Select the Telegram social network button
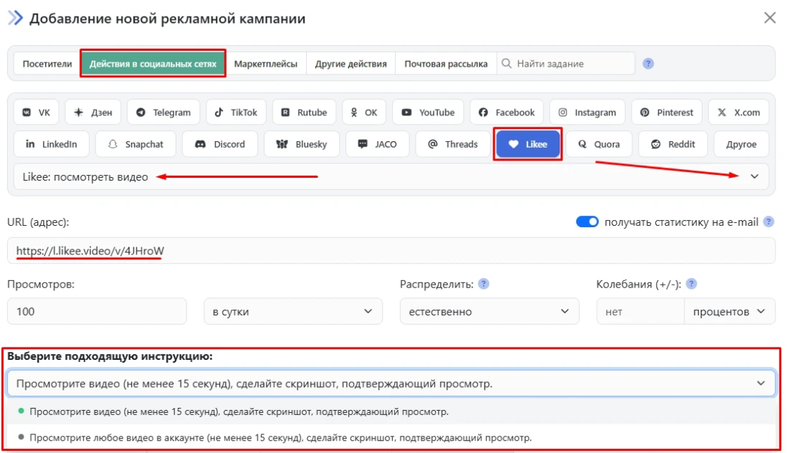Screen dimensions: 787x453 163,113
